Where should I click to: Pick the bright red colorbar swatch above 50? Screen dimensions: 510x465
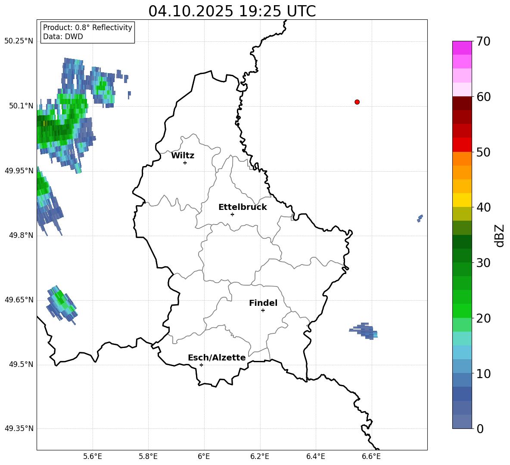[462, 145]
